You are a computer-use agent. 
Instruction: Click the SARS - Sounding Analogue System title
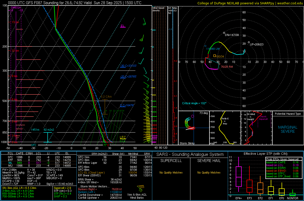190,155
